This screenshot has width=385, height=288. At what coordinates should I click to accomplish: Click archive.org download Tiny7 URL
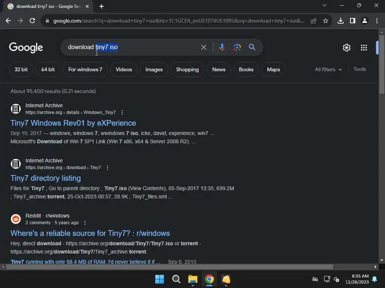(x=63, y=168)
